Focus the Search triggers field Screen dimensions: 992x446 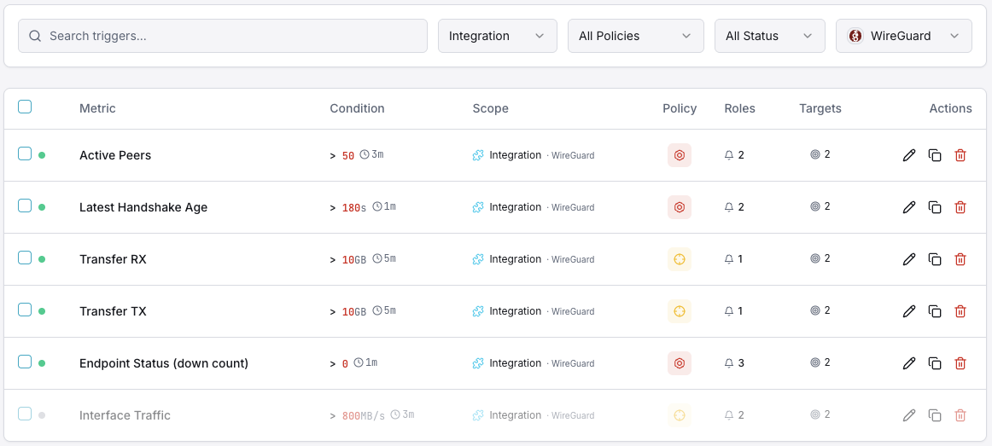point(223,36)
